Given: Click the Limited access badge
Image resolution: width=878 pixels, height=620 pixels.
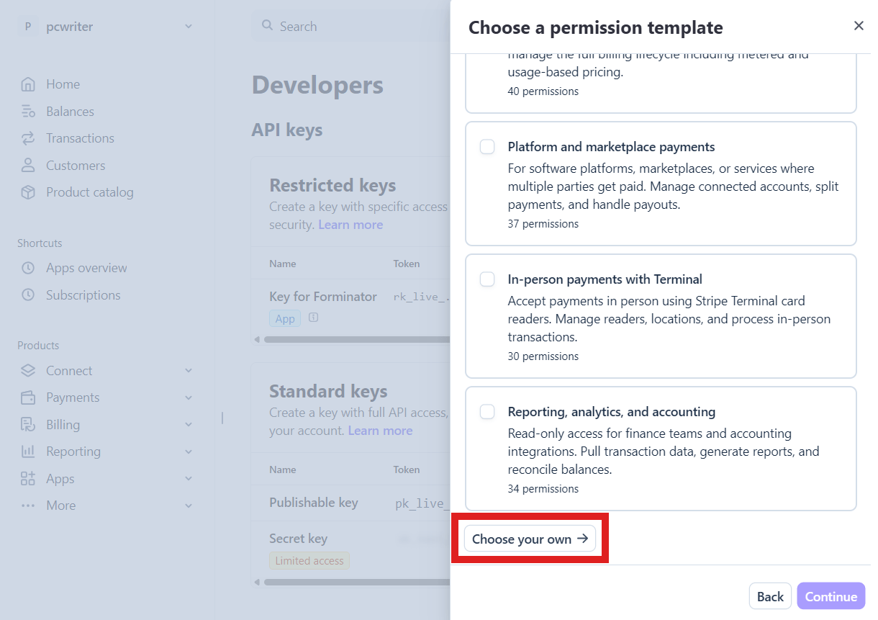Looking at the screenshot, I should pyautogui.click(x=309, y=561).
